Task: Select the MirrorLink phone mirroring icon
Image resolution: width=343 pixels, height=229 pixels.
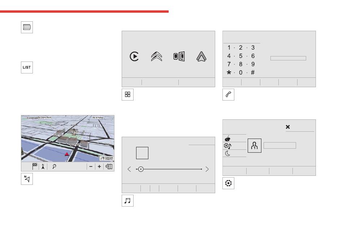Action: (x=179, y=56)
